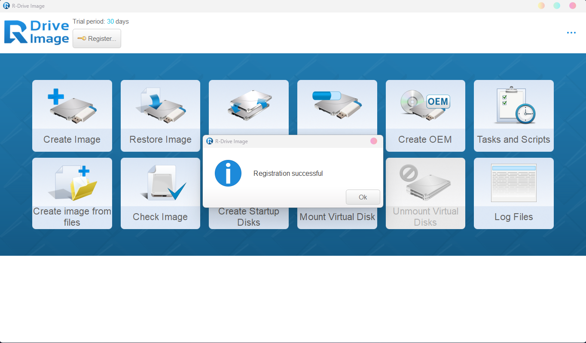Click the disk copy tile behind dialog
Viewport: 586px width, 343px height.
[x=249, y=107]
